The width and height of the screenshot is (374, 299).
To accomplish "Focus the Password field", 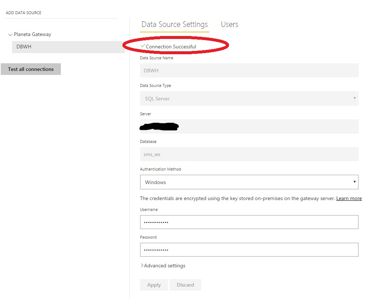I will (249, 250).
